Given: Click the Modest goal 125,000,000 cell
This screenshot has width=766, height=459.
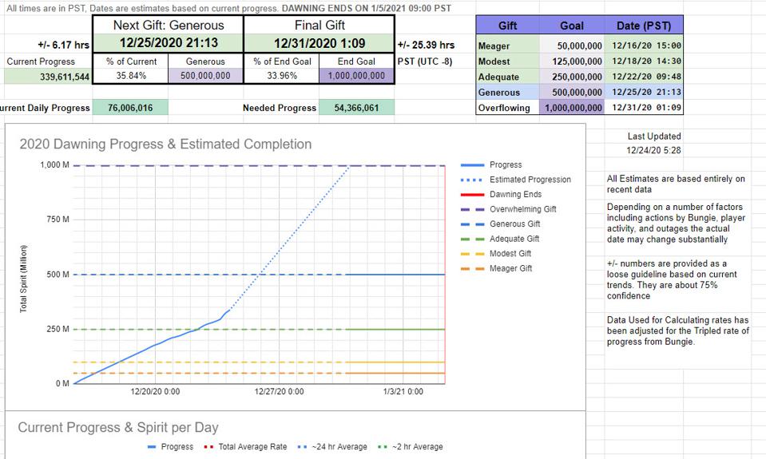Looking at the screenshot, I should click(572, 61).
